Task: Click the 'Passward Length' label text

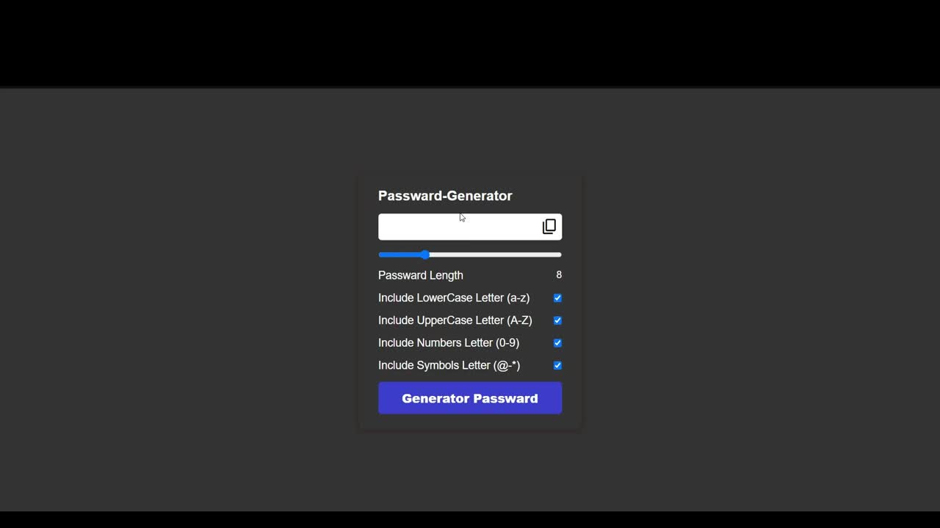Action: [x=421, y=275]
